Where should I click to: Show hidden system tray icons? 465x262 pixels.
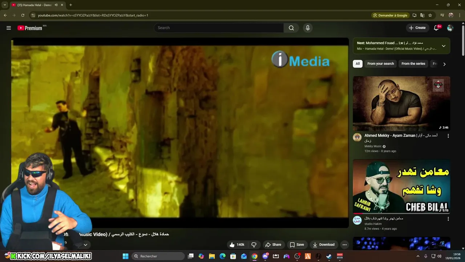click(418, 256)
